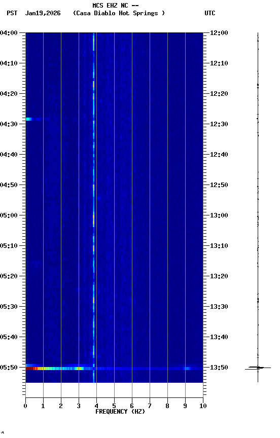Click the '13:00' UTC time label

click(219, 215)
